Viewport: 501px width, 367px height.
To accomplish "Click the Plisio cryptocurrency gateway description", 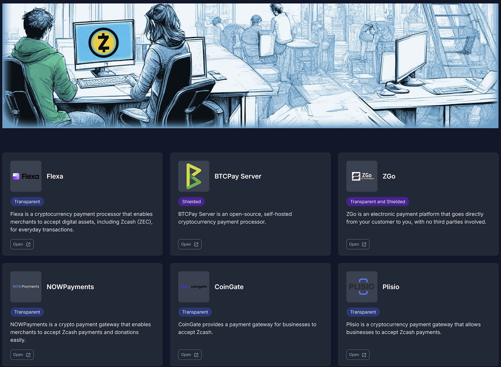I will pos(413,328).
